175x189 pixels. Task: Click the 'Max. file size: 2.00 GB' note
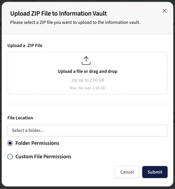point(87,88)
